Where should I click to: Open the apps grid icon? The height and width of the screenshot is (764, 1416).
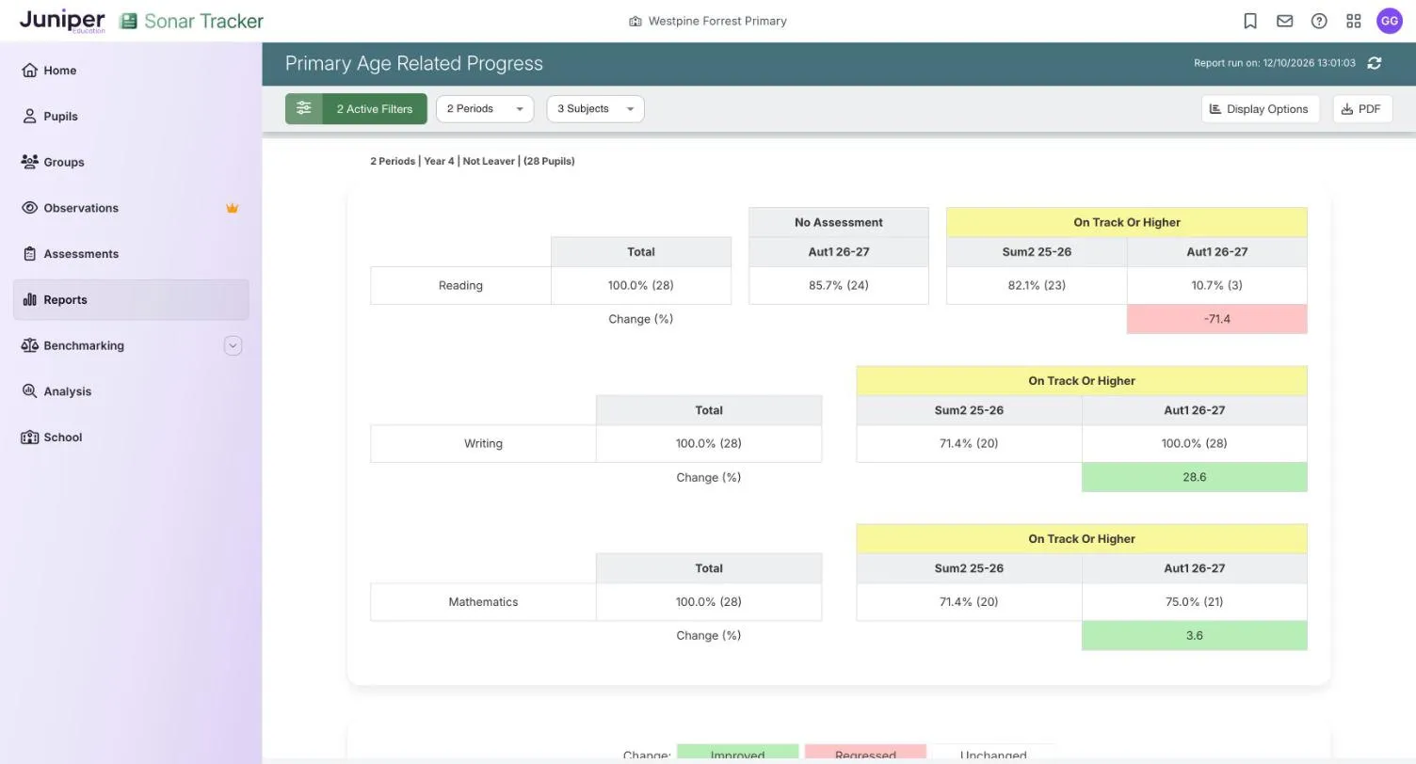coord(1354,21)
